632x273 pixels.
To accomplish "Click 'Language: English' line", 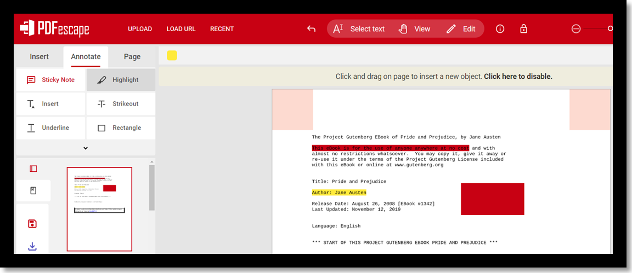I will pos(336,226).
